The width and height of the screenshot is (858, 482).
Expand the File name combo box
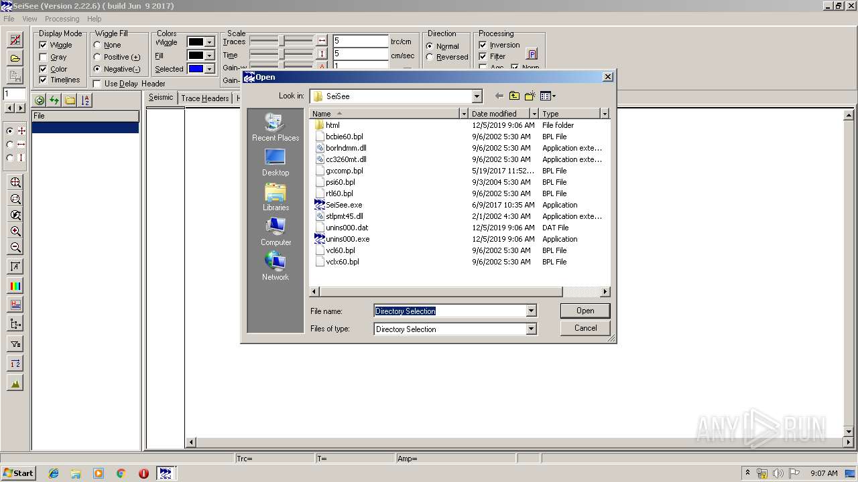coord(531,311)
